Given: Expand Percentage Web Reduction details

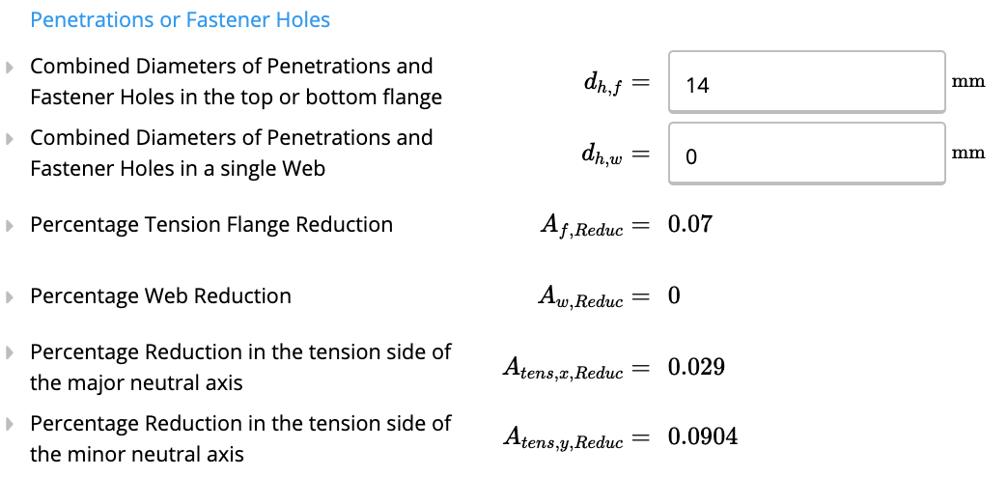Looking at the screenshot, I should pyautogui.click(x=9, y=296).
